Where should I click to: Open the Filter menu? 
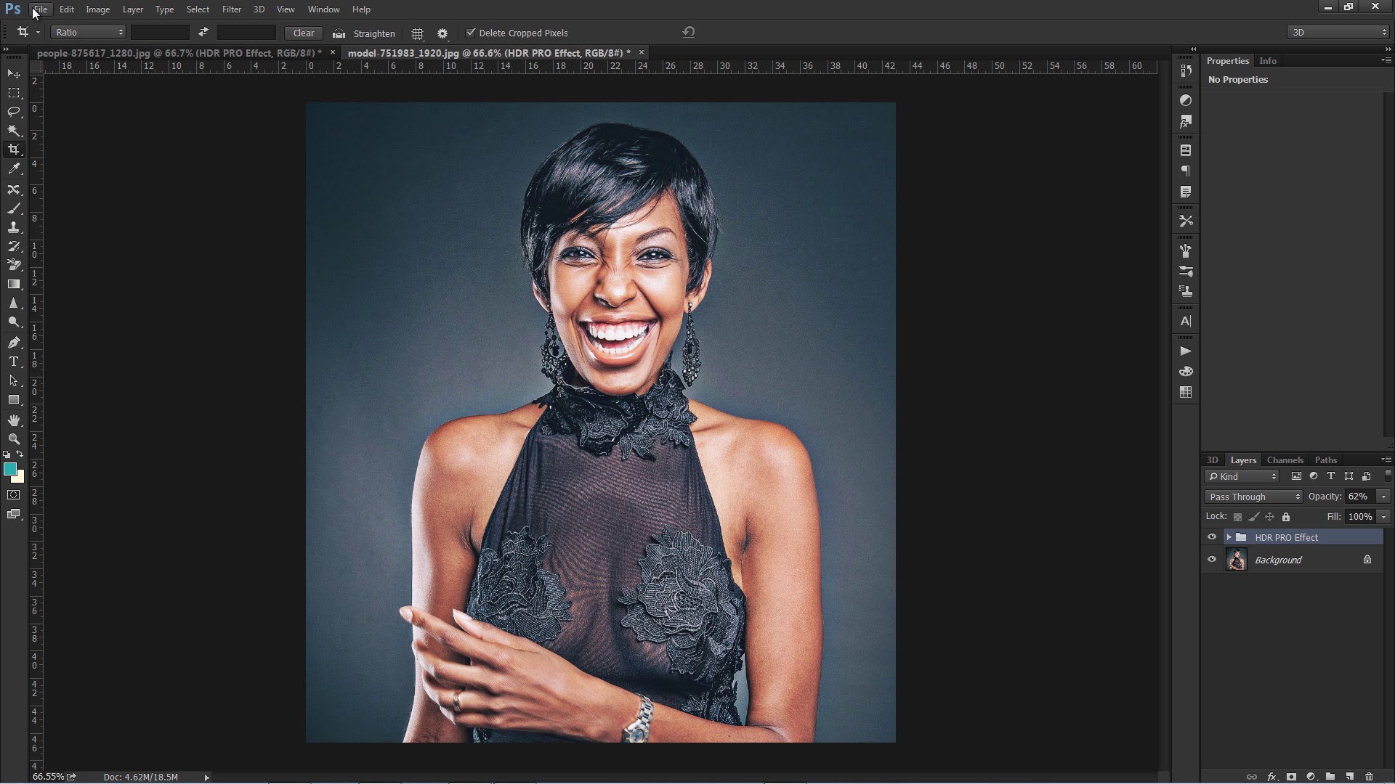[232, 9]
